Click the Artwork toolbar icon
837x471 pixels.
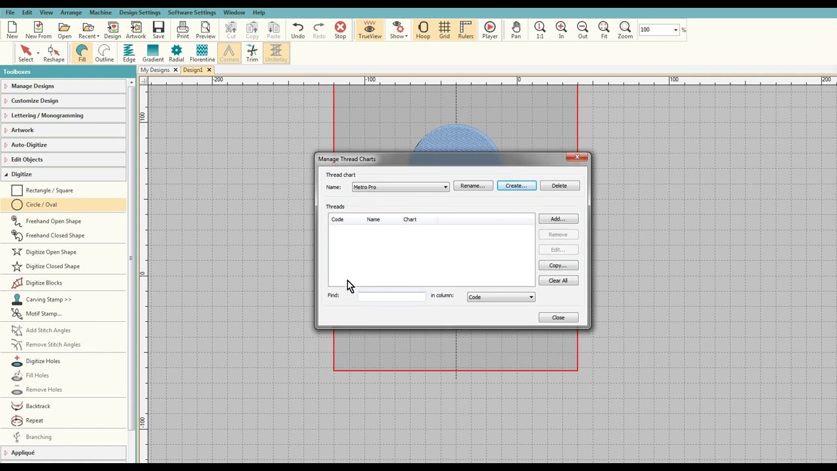[x=136, y=30]
